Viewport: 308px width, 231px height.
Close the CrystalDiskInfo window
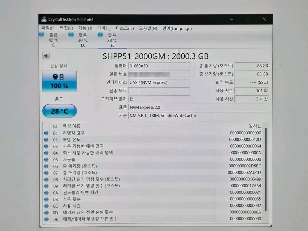(264, 19)
